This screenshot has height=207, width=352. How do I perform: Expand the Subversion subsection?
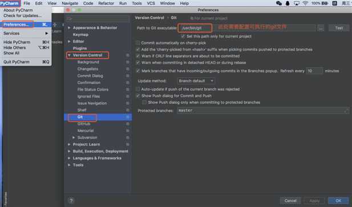pos(74,137)
